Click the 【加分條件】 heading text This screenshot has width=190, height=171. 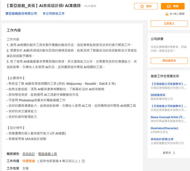pyautogui.click(x=16, y=128)
